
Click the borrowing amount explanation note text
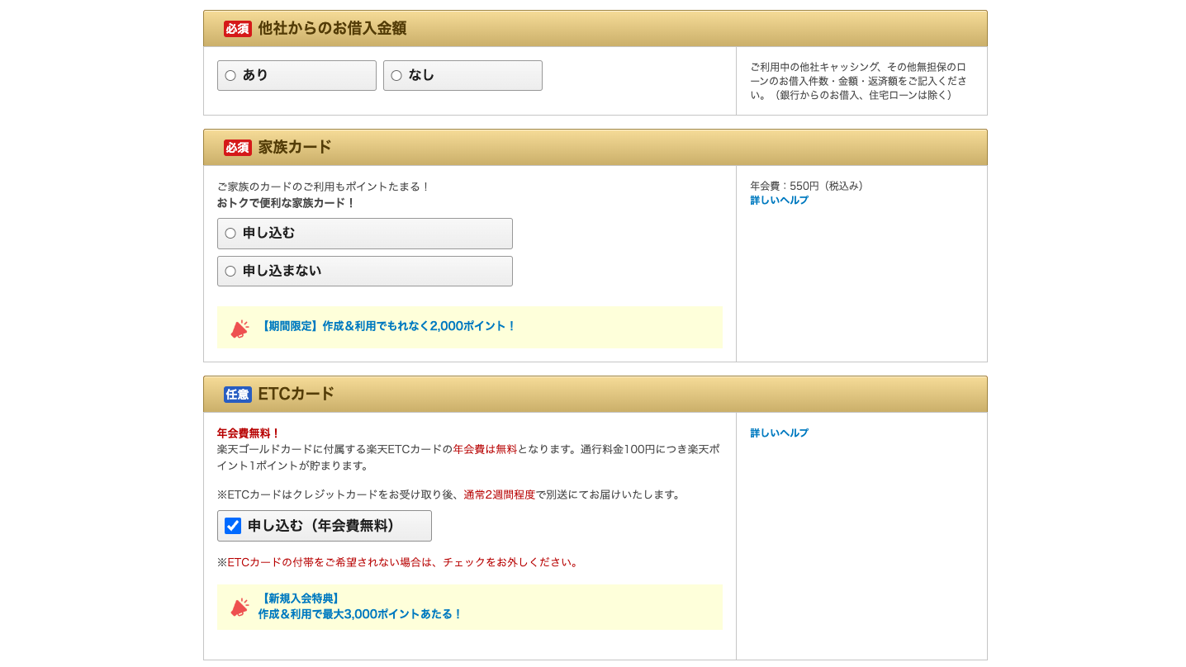click(x=861, y=80)
